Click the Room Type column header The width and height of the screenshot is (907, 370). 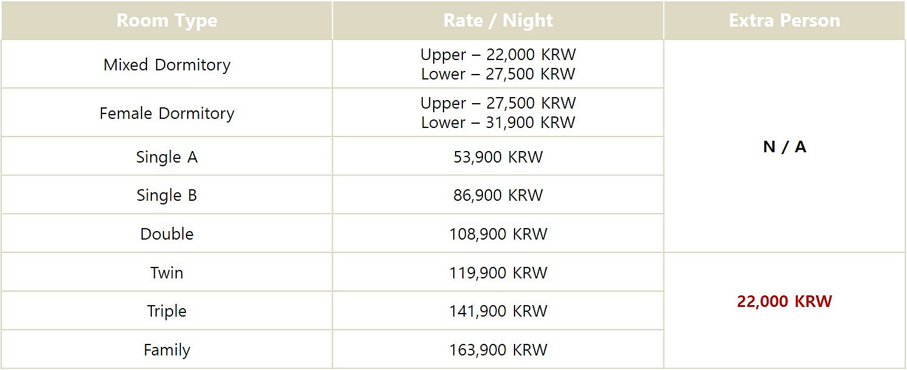coord(166,20)
